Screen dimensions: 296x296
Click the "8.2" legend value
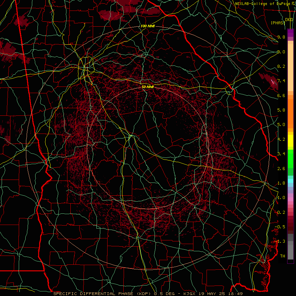click(281, 66)
